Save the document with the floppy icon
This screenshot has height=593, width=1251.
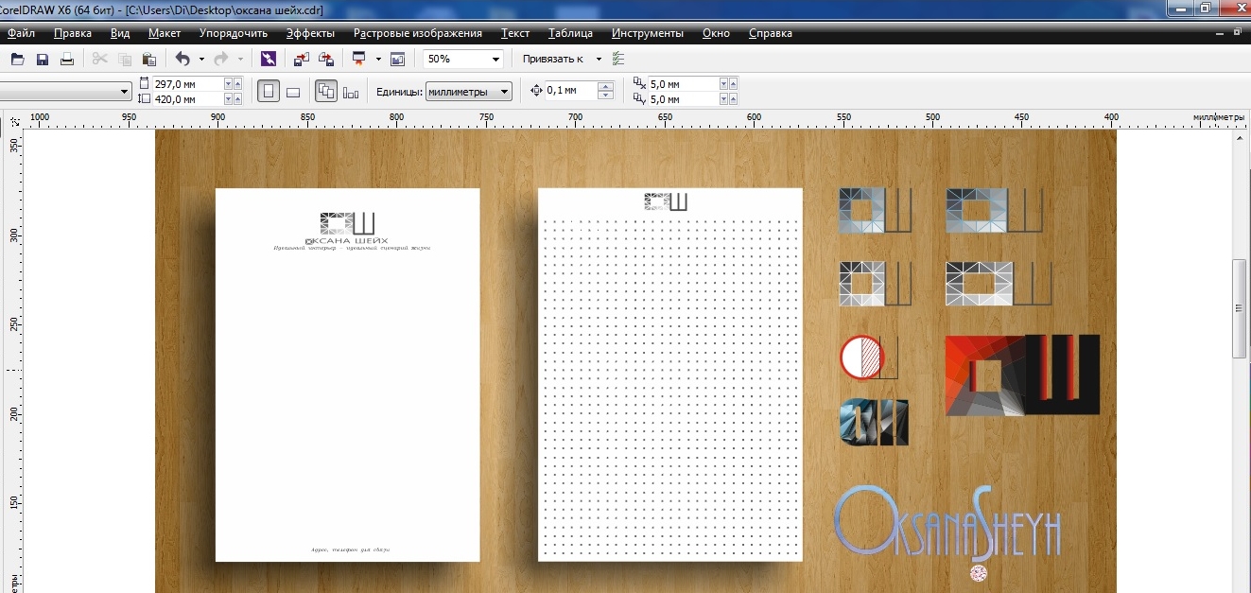tap(42, 60)
